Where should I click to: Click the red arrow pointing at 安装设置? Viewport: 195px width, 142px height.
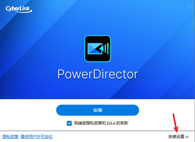click(x=175, y=123)
